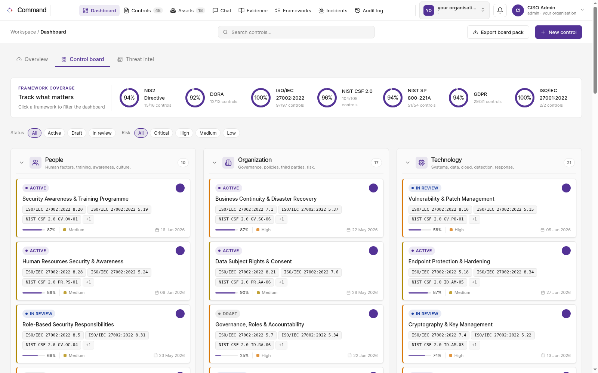Click owner avatar on Cryptography & Key card
The width and height of the screenshot is (598, 373).
pyautogui.click(x=566, y=314)
